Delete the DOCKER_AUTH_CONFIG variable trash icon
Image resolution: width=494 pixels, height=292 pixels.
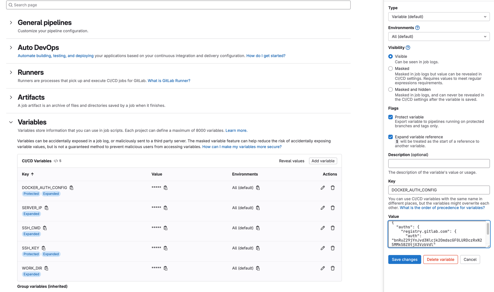coord(333,188)
